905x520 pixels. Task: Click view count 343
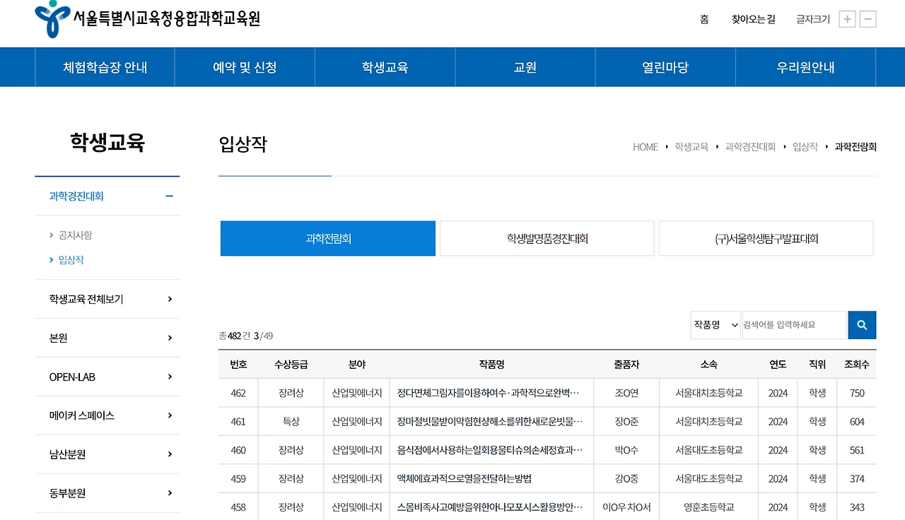[x=857, y=507]
